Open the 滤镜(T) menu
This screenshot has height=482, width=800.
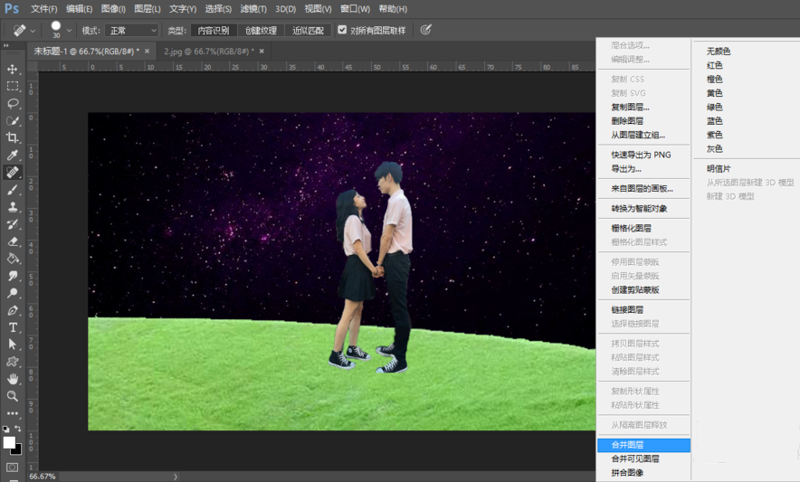[x=252, y=8]
